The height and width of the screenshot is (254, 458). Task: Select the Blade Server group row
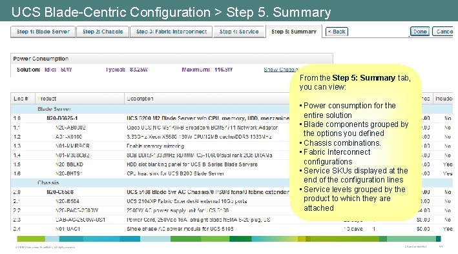click(232, 109)
